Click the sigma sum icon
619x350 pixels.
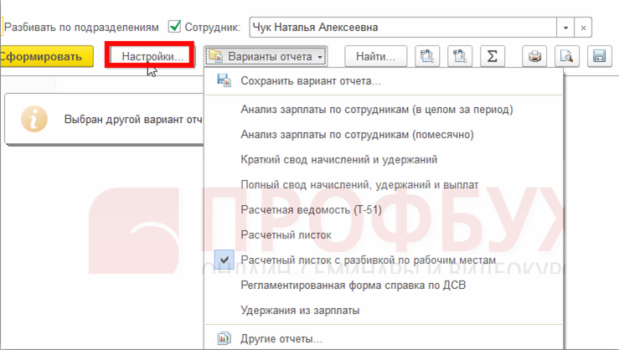tap(493, 56)
